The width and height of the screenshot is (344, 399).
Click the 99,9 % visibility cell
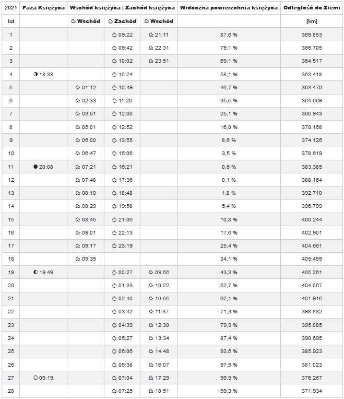(229, 378)
